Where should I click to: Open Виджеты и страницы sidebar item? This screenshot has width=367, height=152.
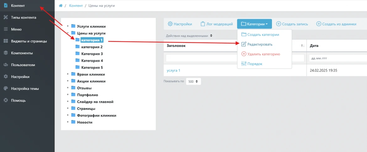29,41
